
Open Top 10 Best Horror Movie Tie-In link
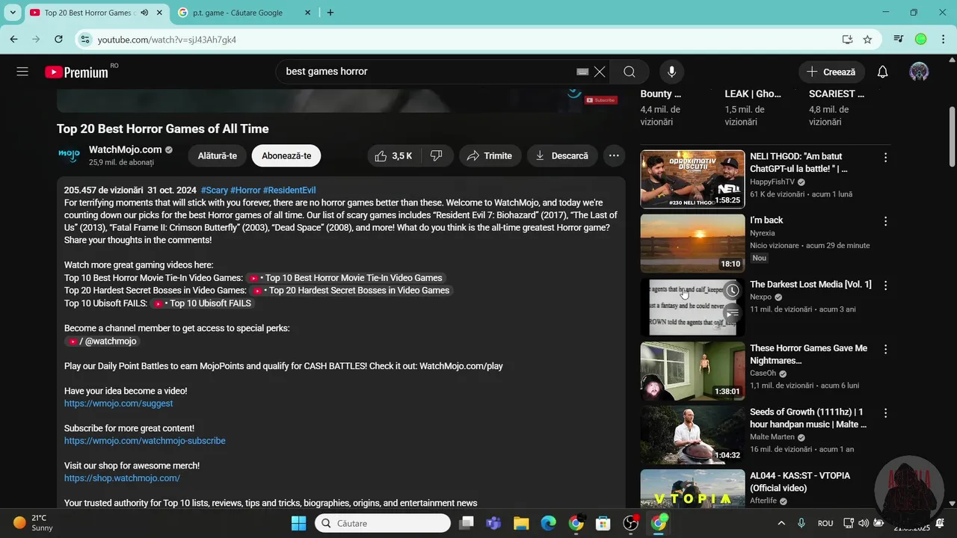[346, 278]
